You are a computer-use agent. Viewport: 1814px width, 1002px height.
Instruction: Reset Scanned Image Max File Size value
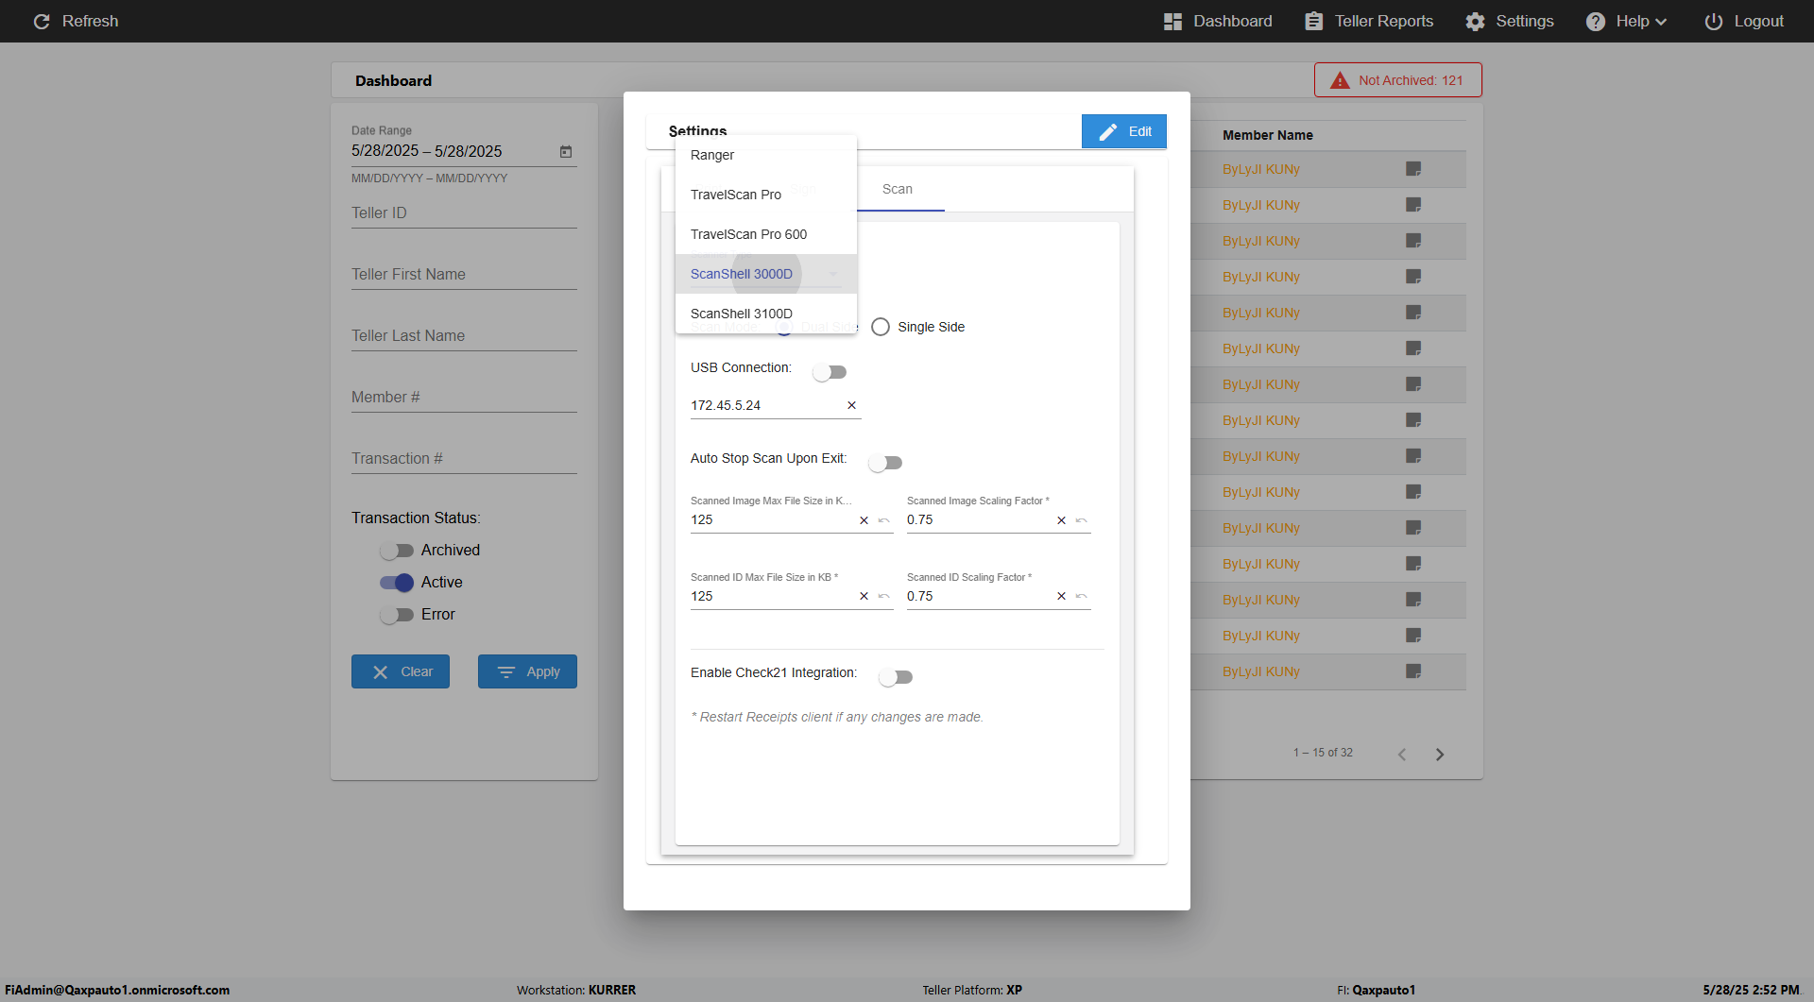click(x=884, y=520)
